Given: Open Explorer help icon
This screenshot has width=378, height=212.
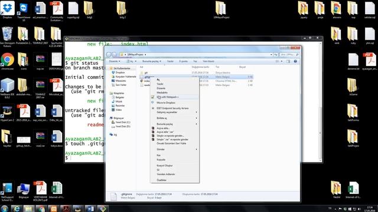Looking at the screenshot, I should pyautogui.click(x=295, y=61).
